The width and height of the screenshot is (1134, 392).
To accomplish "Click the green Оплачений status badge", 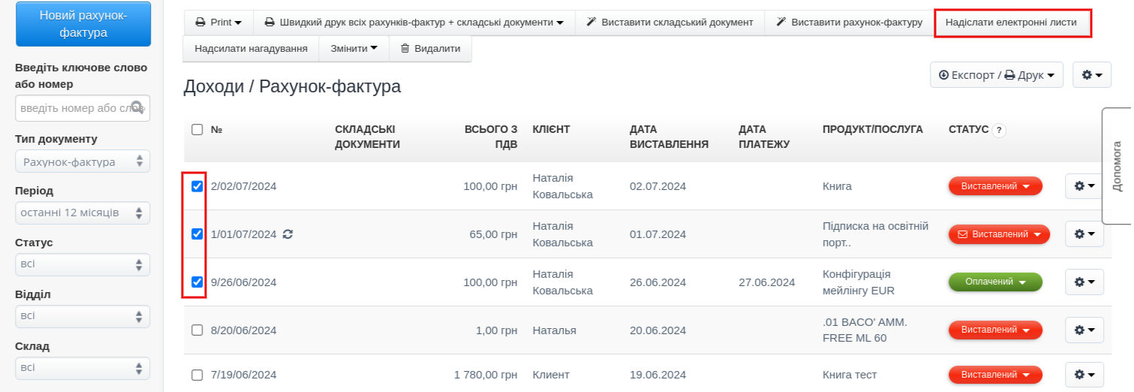I will point(995,282).
